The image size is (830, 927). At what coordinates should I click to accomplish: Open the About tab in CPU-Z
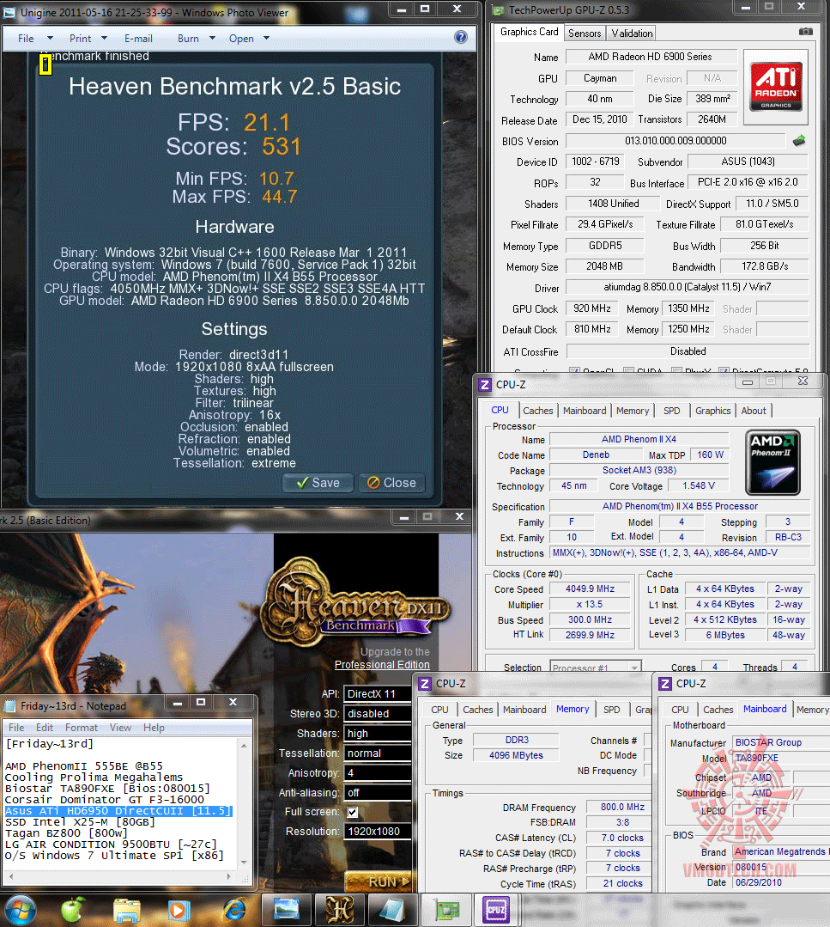click(x=754, y=411)
